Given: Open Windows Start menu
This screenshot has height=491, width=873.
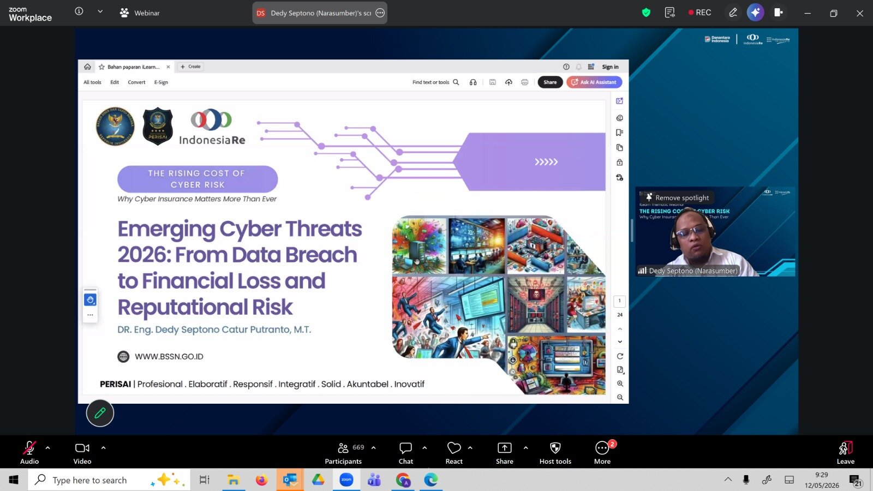Looking at the screenshot, I should tap(14, 480).
